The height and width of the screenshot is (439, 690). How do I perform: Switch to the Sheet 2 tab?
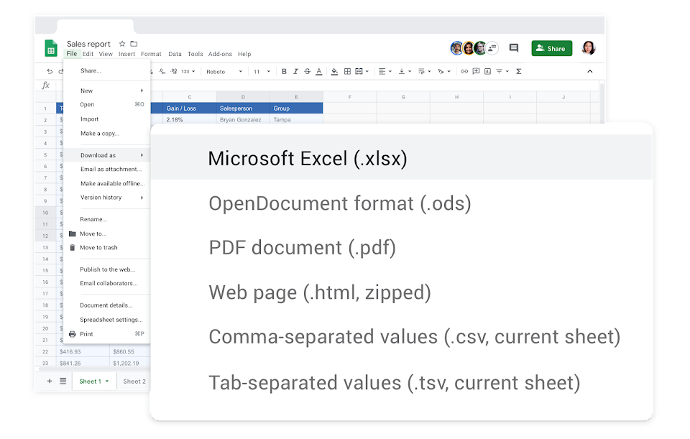coord(134,382)
